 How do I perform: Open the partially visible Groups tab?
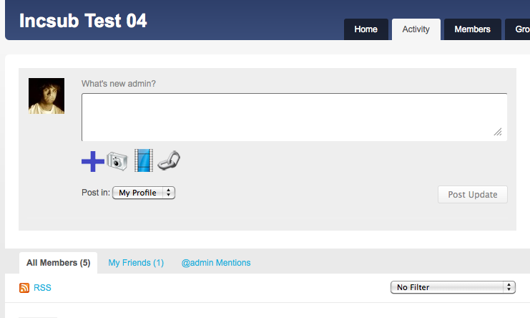(x=518, y=29)
